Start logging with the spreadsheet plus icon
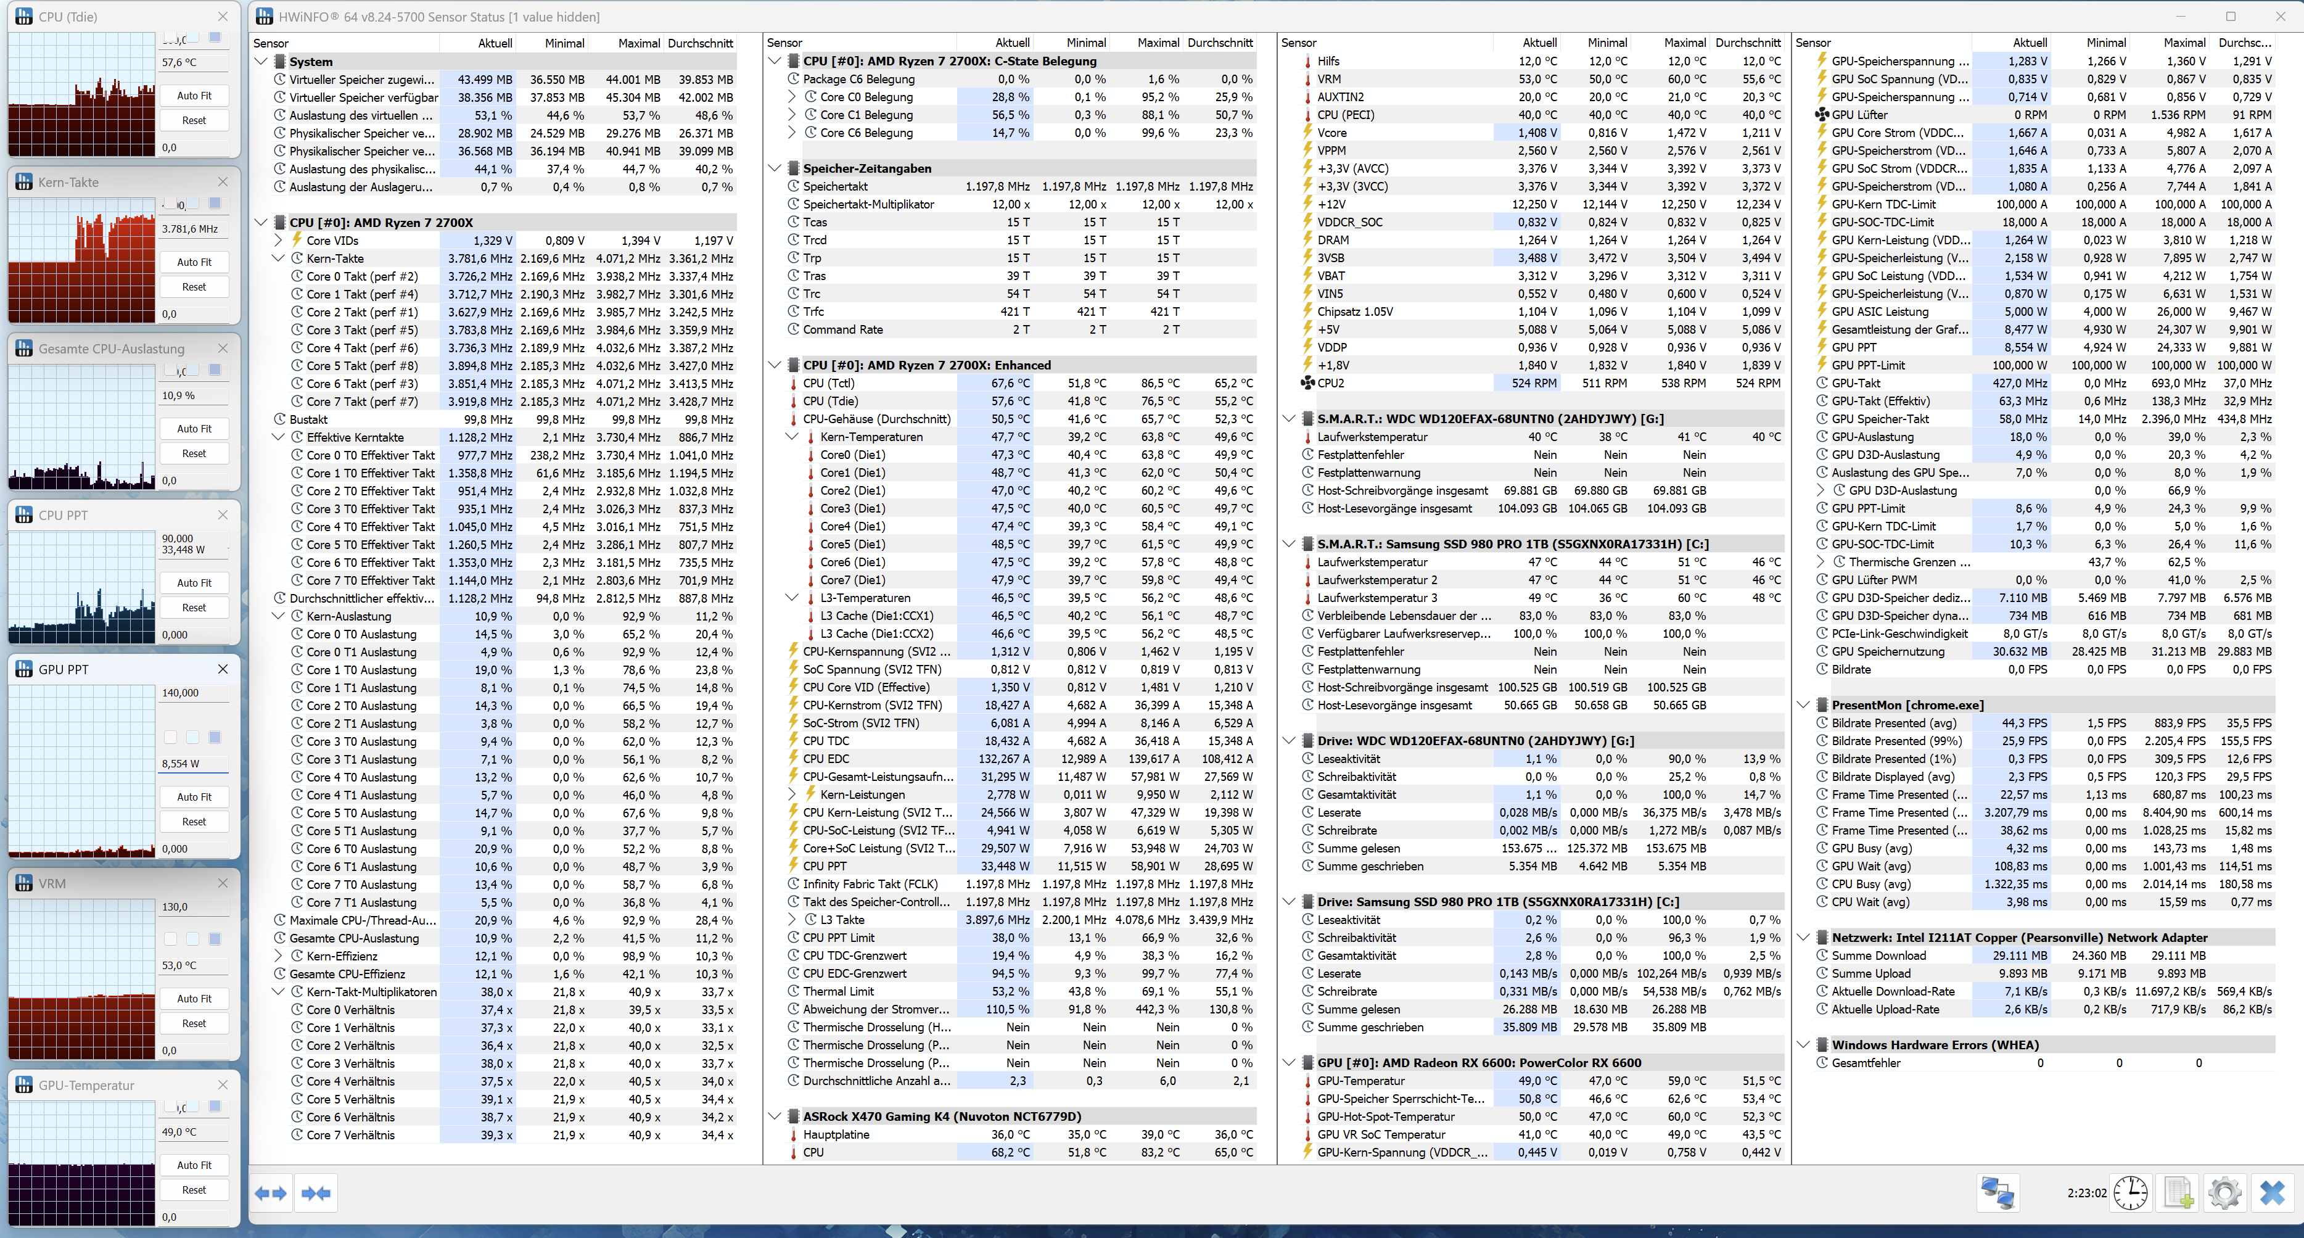The image size is (2304, 1238). pyautogui.click(x=2178, y=1192)
